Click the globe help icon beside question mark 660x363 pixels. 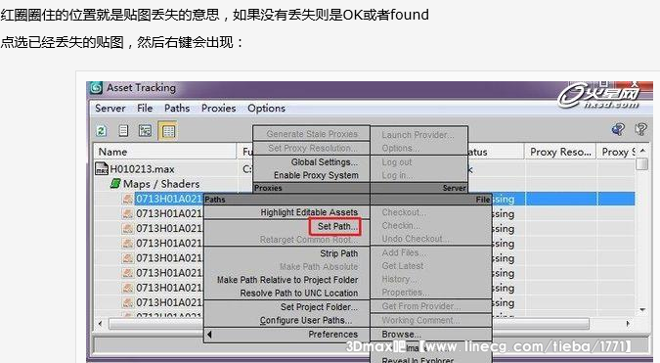[x=618, y=129]
